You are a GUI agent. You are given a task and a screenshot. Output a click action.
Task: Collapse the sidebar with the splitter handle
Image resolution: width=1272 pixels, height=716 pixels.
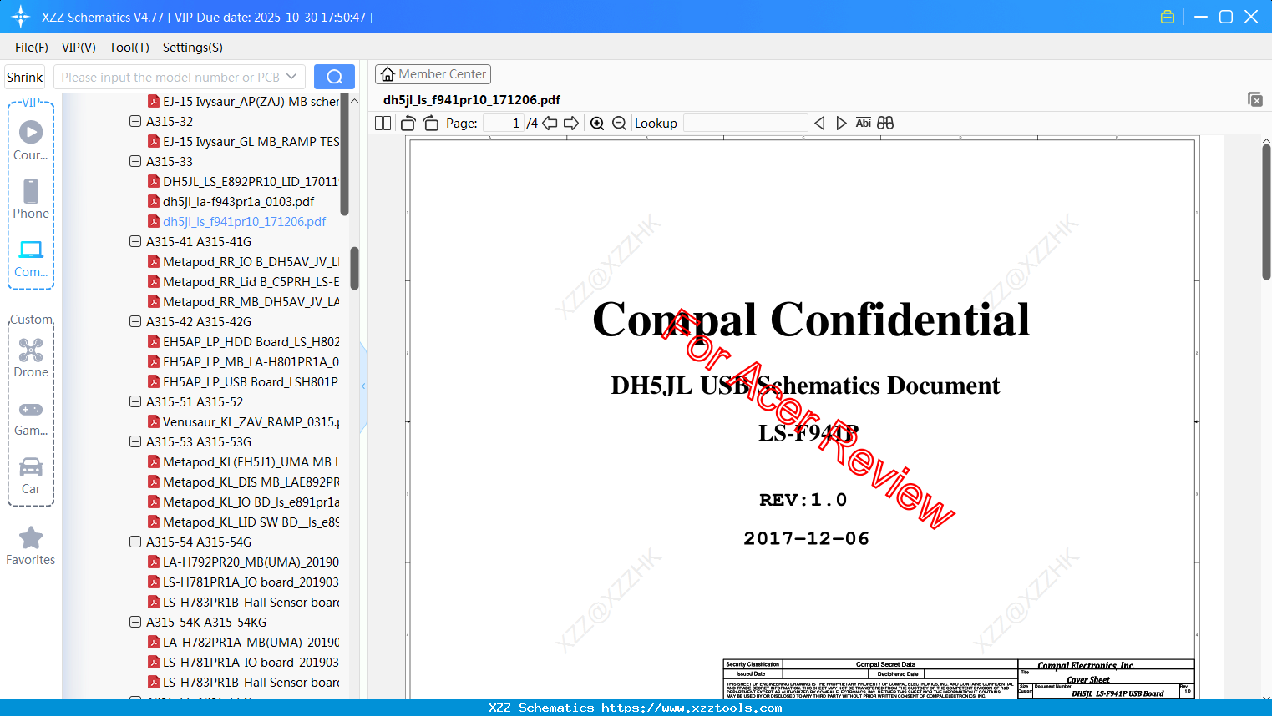pyautogui.click(x=363, y=386)
